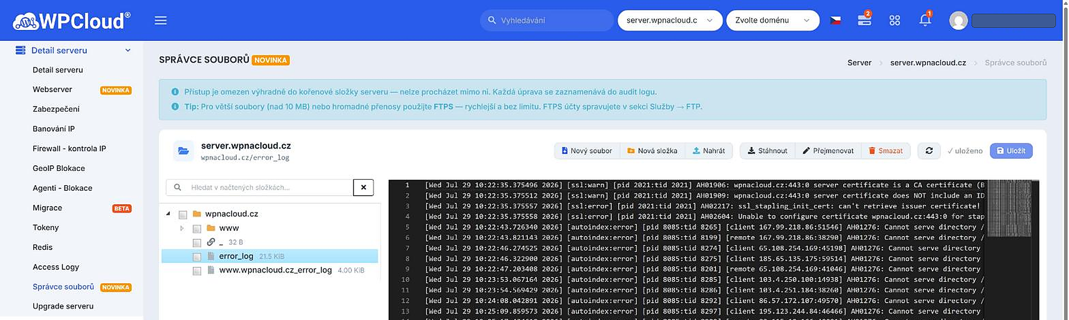Image resolution: width=1069 pixels, height=320 pixels.
Task: Click file icon of www.wpnacloud.cz_error_log
Action: [211, 270]
